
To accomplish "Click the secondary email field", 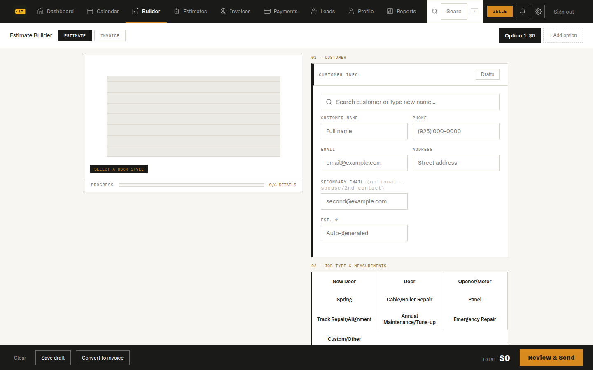I will click(x=364, y=201).
